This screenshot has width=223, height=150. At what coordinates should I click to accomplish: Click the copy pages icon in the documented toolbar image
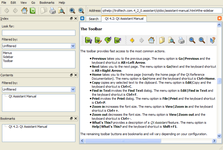pos(162,40)
